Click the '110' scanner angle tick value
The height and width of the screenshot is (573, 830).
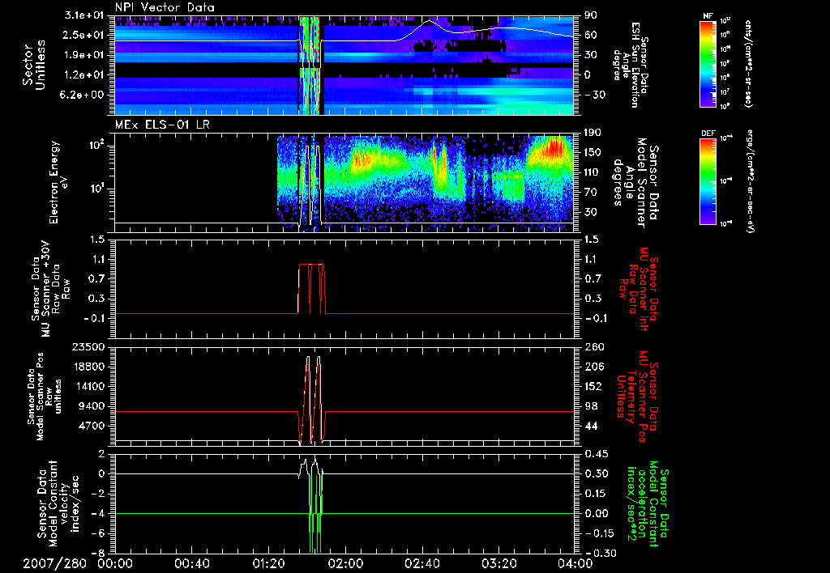click(593, 172)
